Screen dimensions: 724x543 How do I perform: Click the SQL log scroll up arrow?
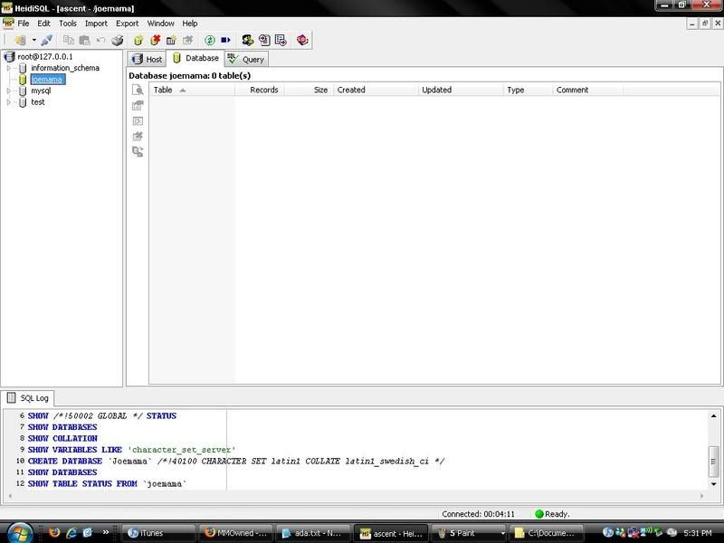(713, 416)
